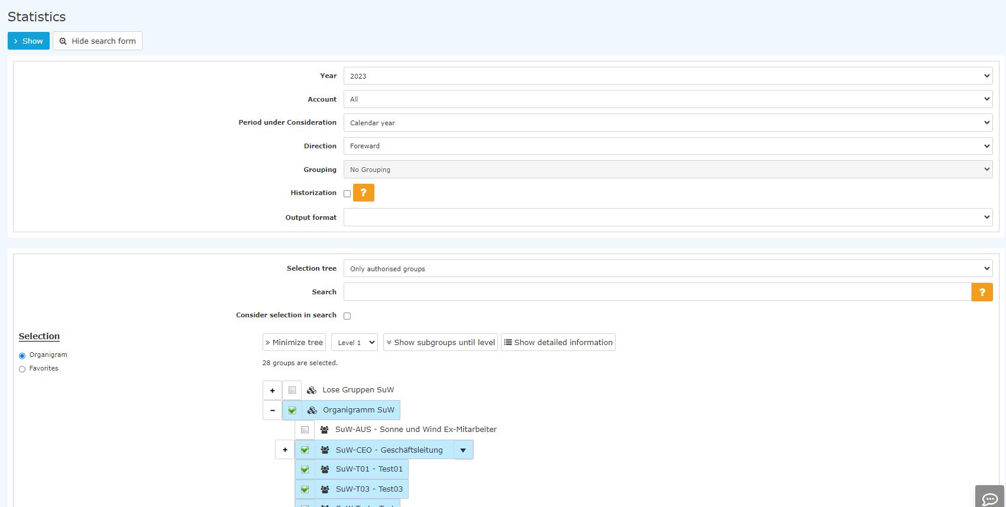
Task: Check the SuW-AUS checkbox
Action: 305,430
